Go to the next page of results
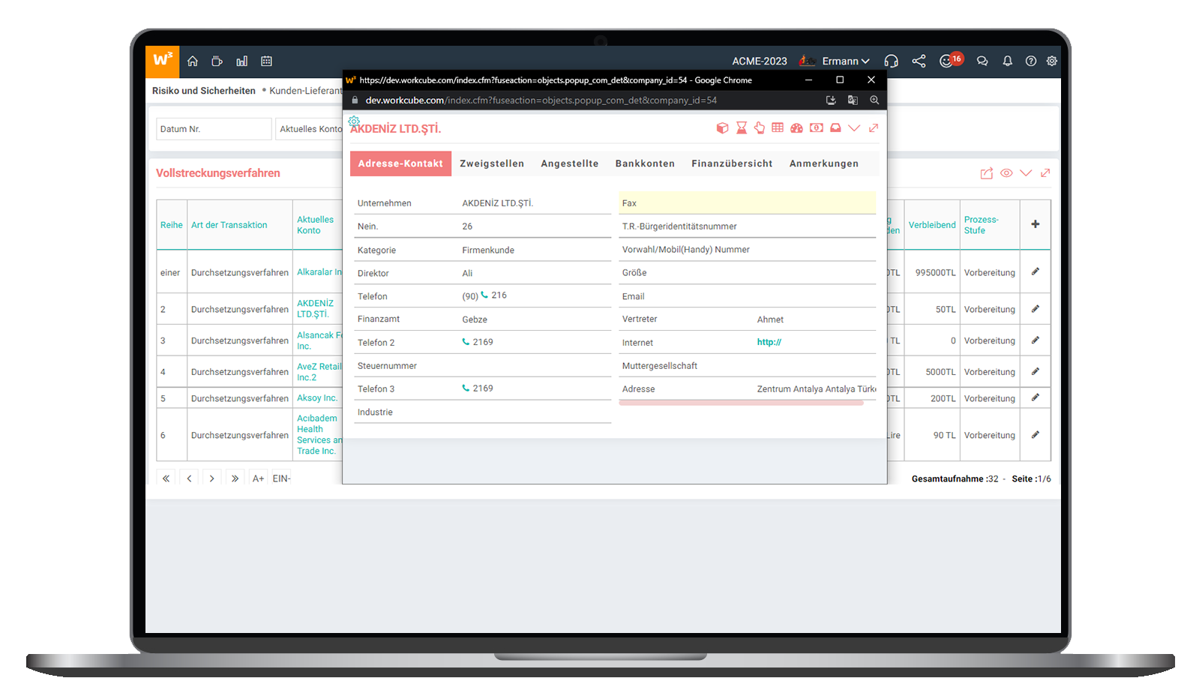This screenshot has width=1196, height=699. pyautogui.click(x=212, y=478)
